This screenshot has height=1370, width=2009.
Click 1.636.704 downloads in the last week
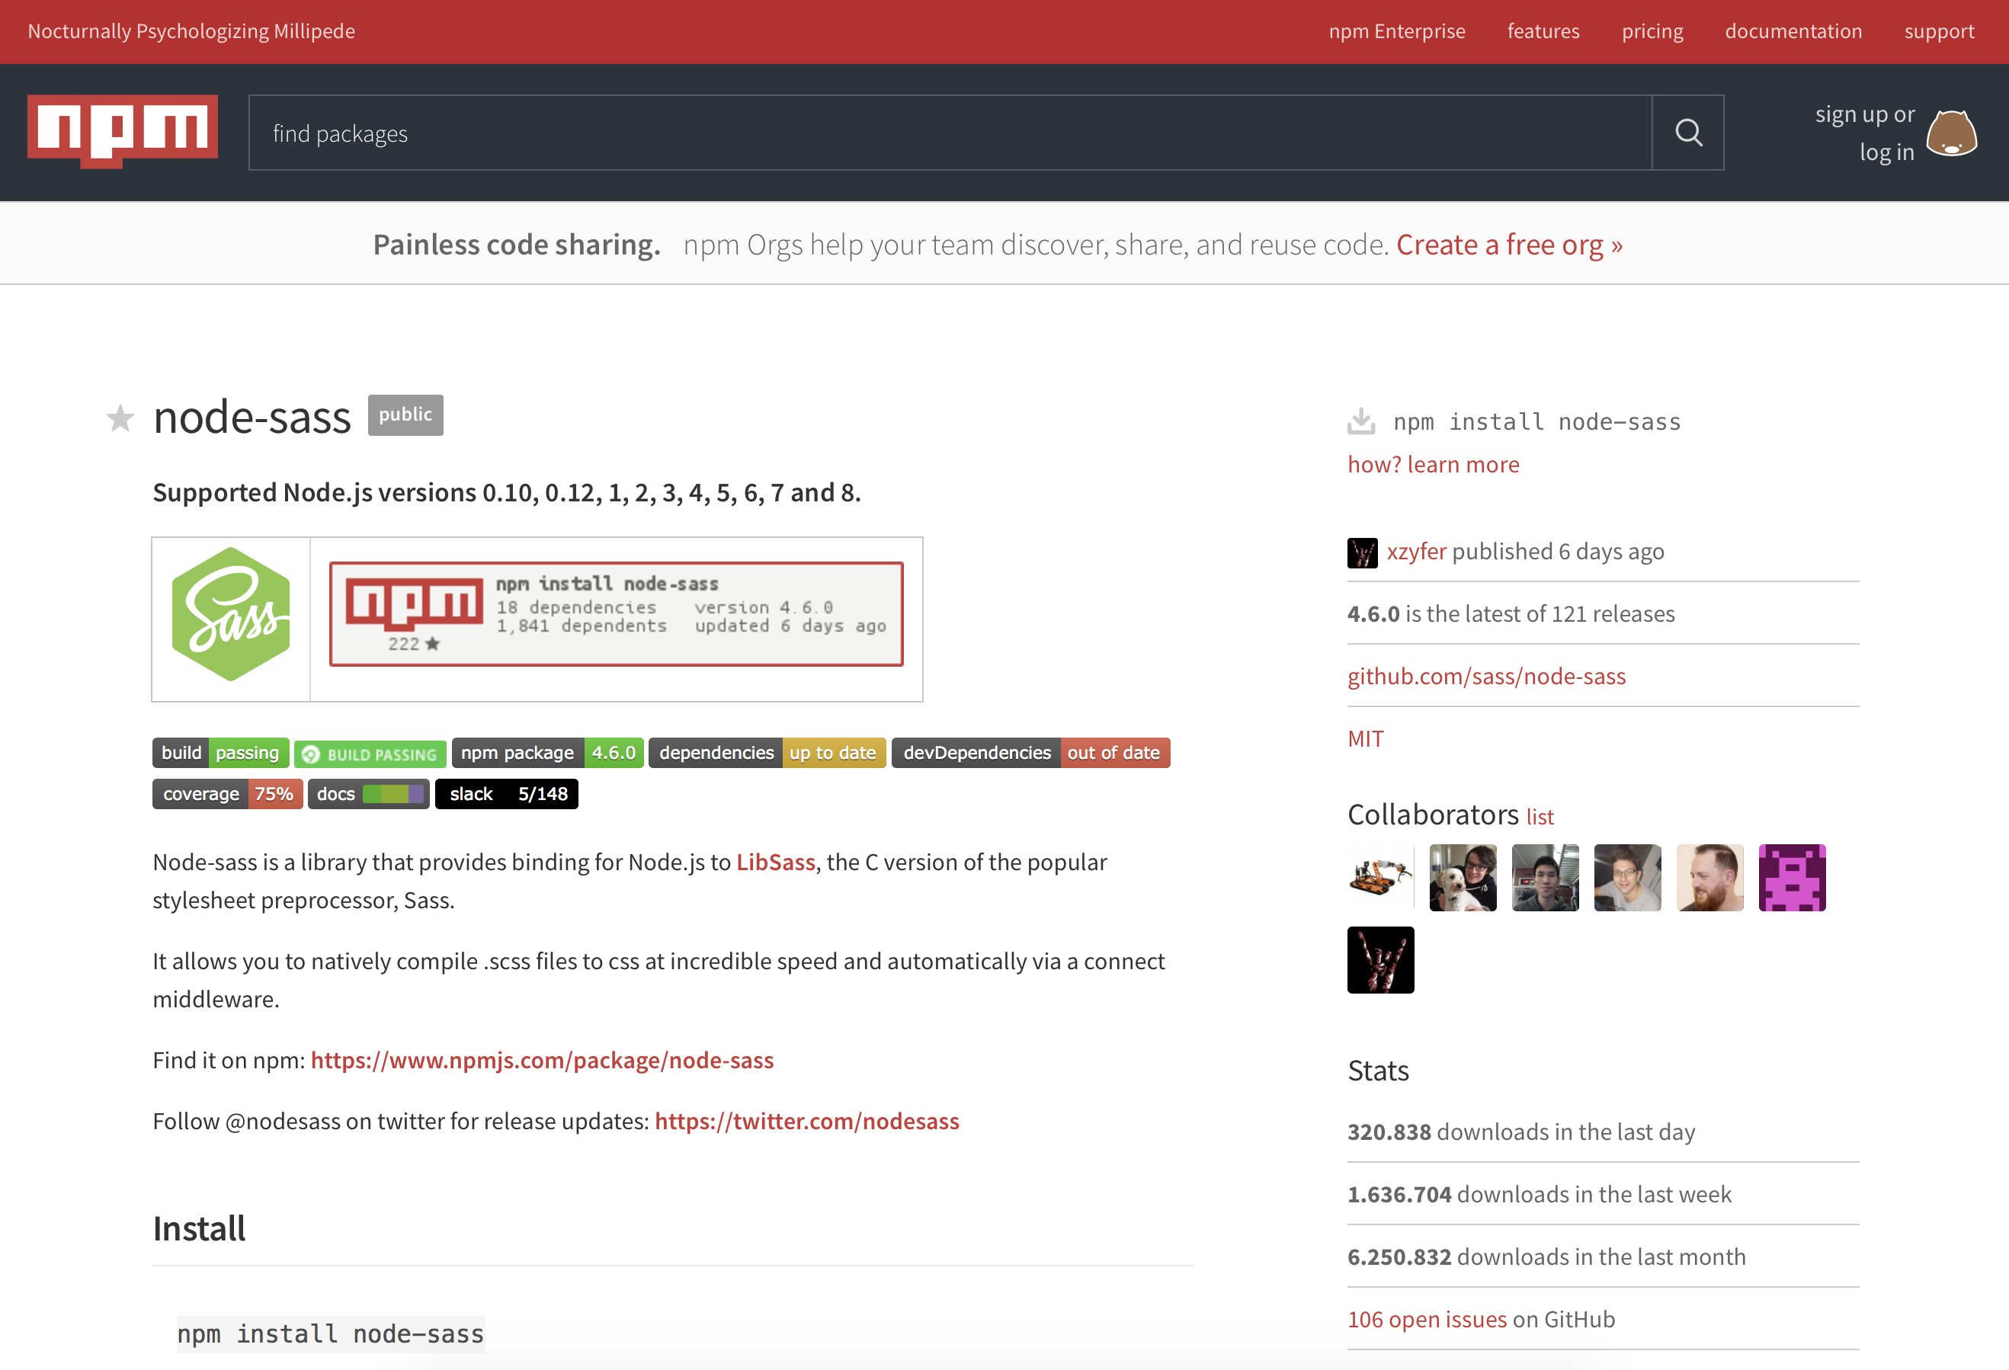[x=1539, y=1194]
